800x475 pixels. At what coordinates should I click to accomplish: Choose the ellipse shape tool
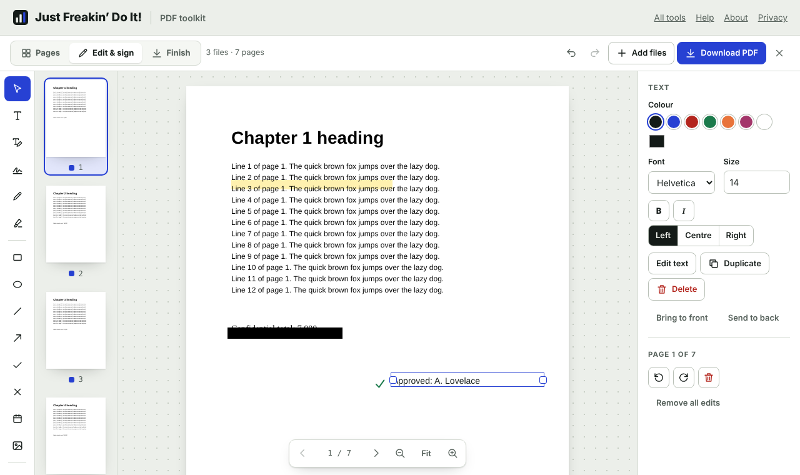tap(17, 284)
